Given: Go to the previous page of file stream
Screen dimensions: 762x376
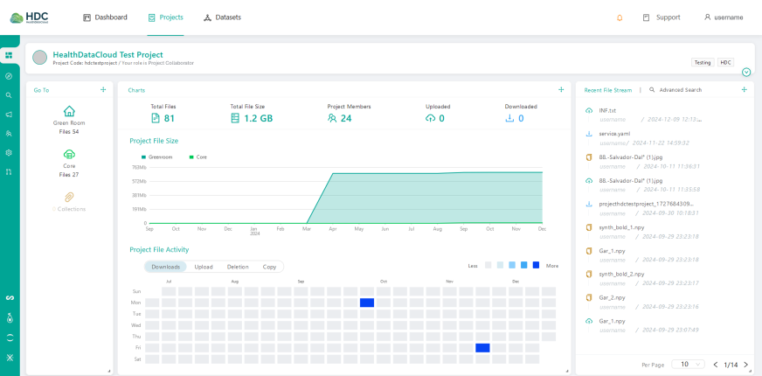Looking at the screenshot, I should pos(716,365).
